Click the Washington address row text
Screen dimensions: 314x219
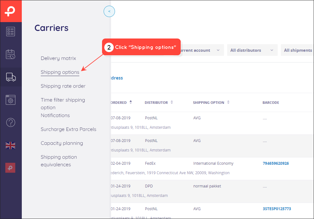click(x=170, y=173)
